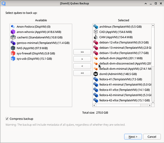Select 'sys-usb (DispVM) (15.1 GiB)' row text

point(34,59)
